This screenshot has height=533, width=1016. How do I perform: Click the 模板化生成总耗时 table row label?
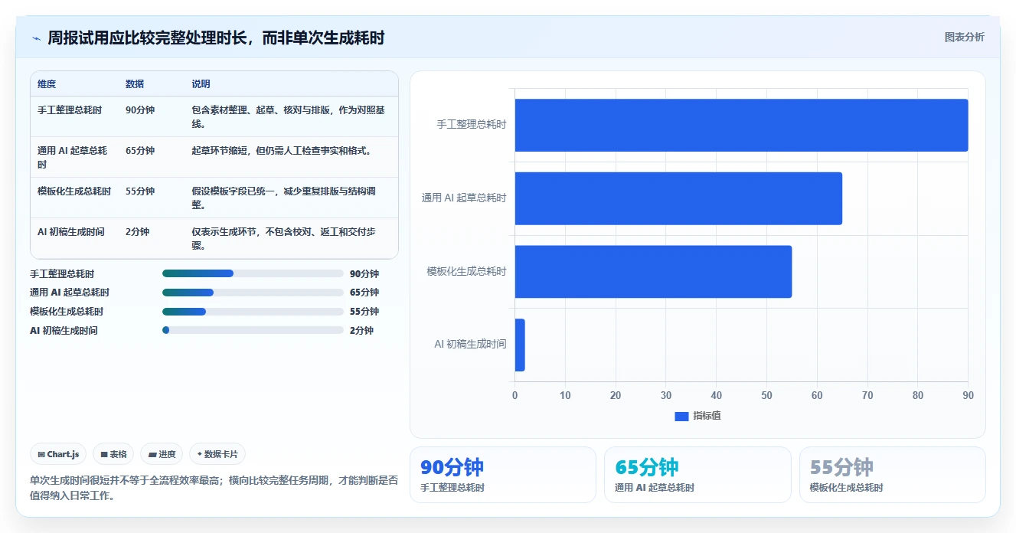(74, 191)
